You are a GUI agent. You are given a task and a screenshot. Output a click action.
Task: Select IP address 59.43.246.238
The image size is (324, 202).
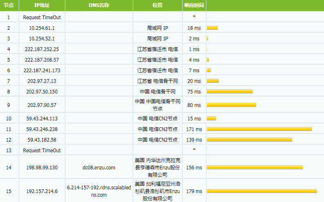(x=42, y=129)
